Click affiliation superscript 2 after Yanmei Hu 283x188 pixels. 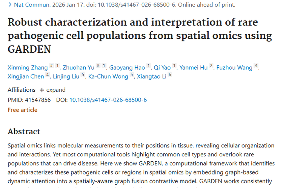tap(211, 66)
